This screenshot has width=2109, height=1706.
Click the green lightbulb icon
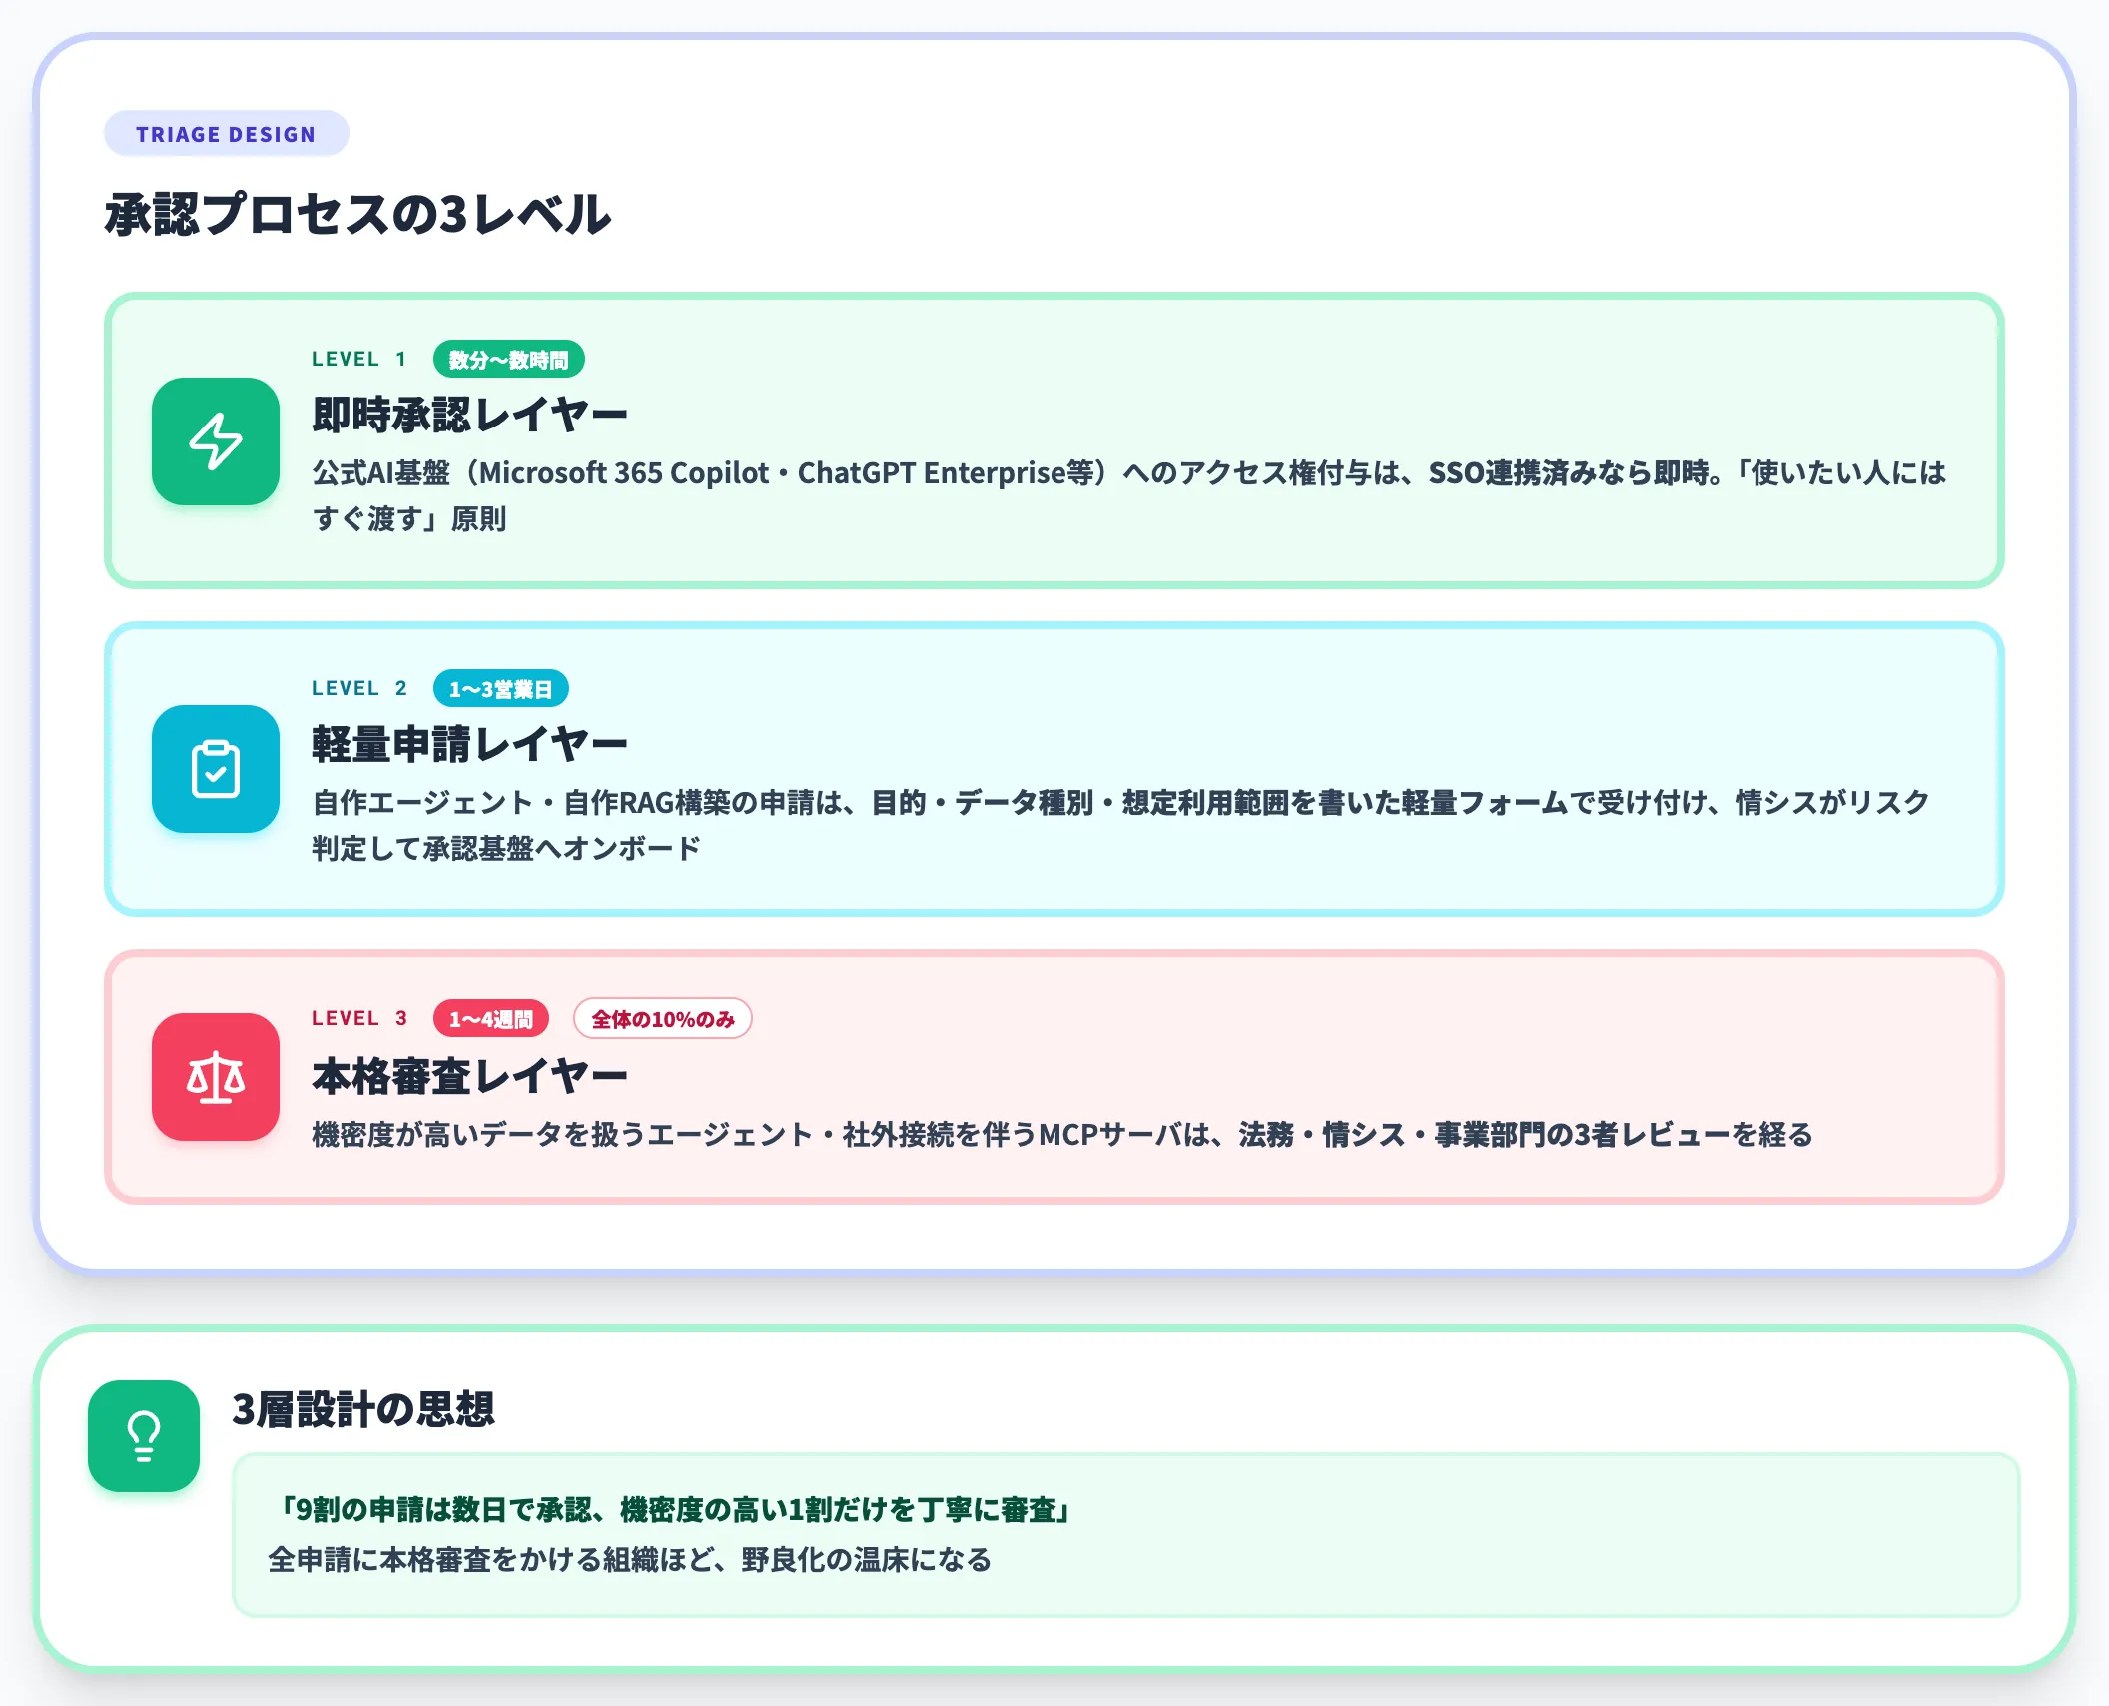[144, 1436]
